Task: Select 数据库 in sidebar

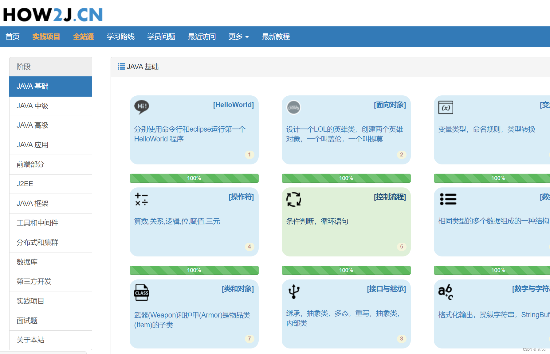Action: tap(51, 262)
